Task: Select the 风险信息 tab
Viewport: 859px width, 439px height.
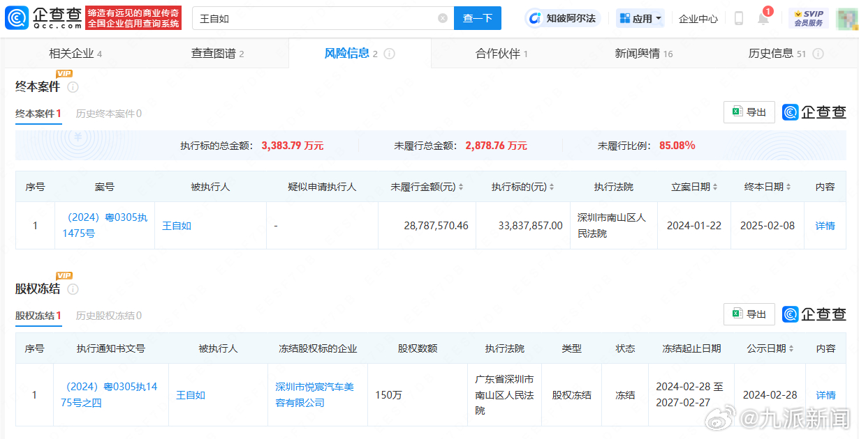Action: (x=360, y=54)
